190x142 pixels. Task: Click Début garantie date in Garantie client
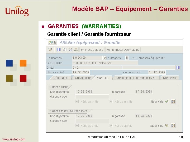click(84, 92)
